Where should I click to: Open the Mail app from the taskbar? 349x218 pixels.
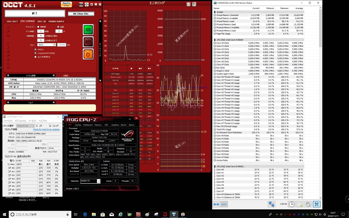pos(111,214)
